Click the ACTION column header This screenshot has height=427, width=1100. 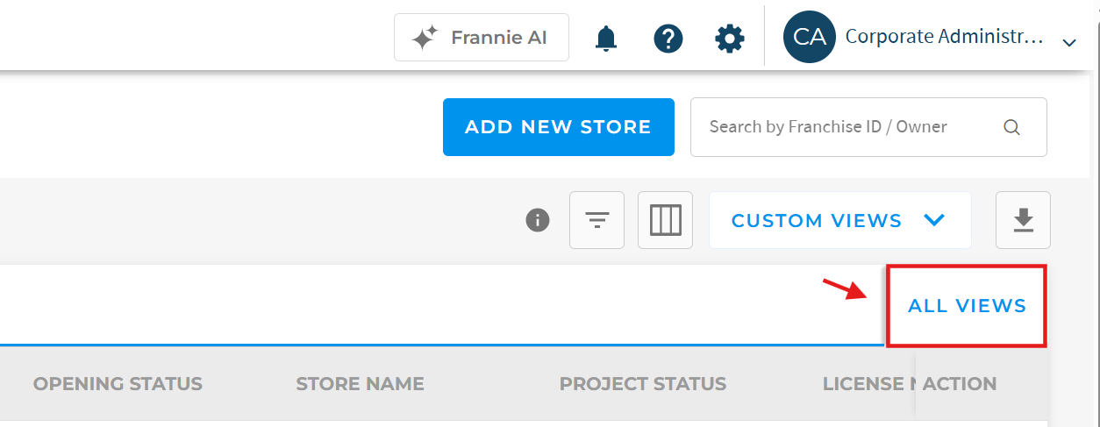960,384
